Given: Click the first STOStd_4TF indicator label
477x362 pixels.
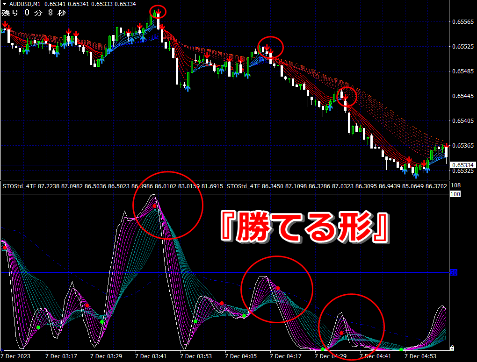Looking at the screenshot, I should tap(19, 186).
